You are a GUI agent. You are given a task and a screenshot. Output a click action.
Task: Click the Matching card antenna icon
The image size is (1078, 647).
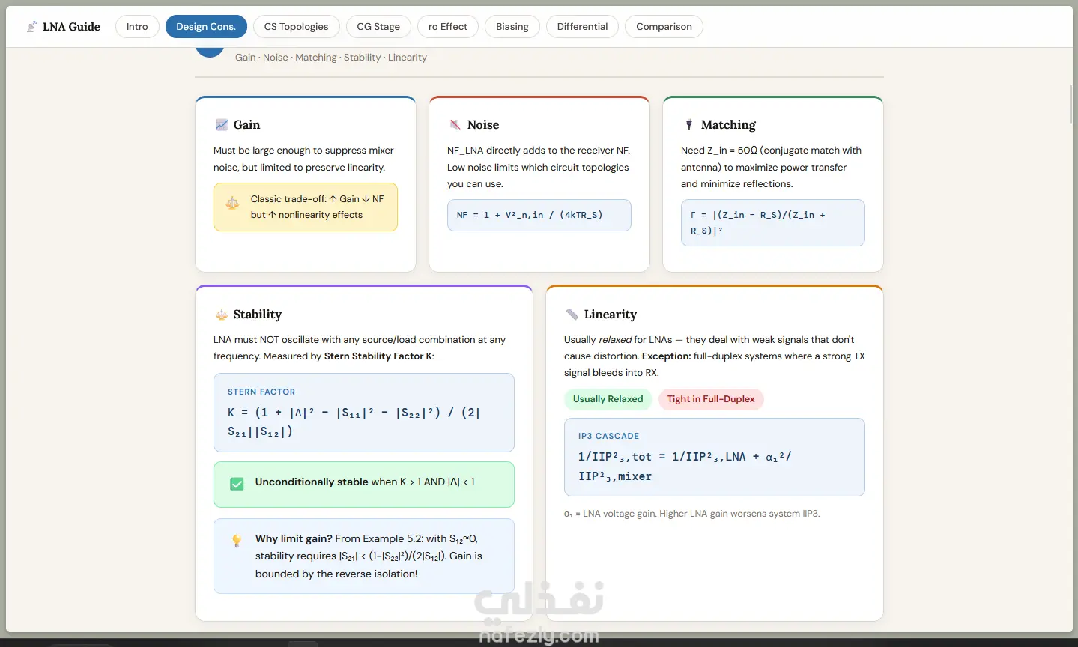click(x=689, y=125)
